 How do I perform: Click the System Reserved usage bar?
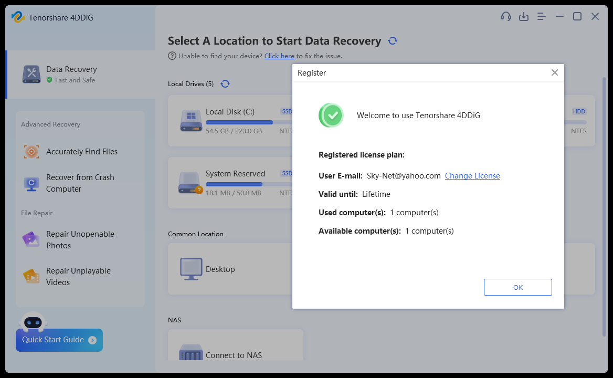coord(249,184)
